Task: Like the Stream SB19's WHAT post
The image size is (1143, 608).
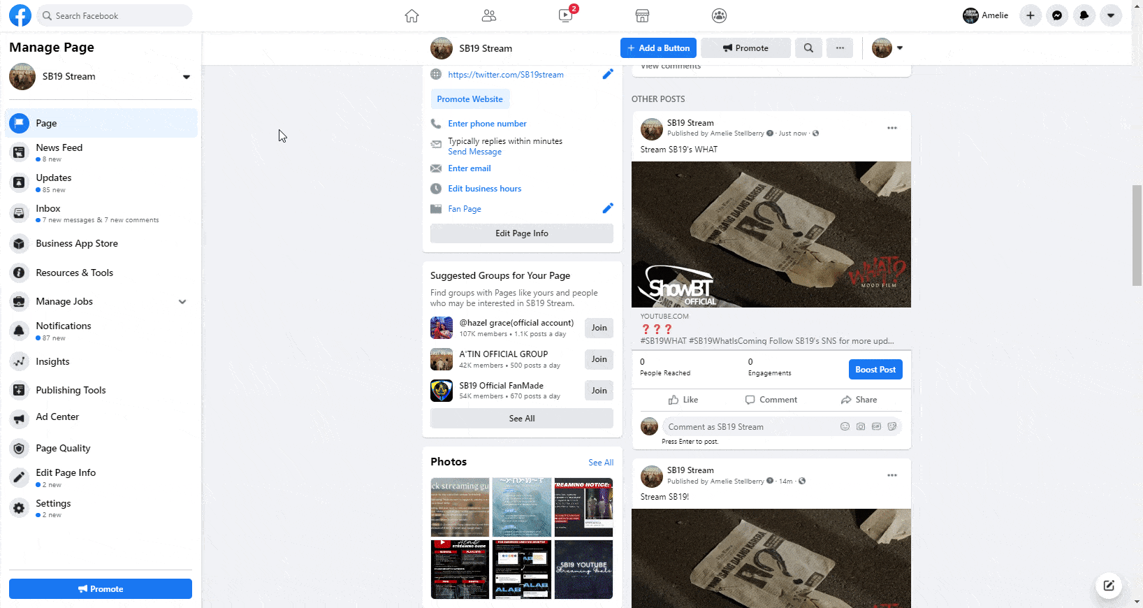Action: tap(683, 400)
